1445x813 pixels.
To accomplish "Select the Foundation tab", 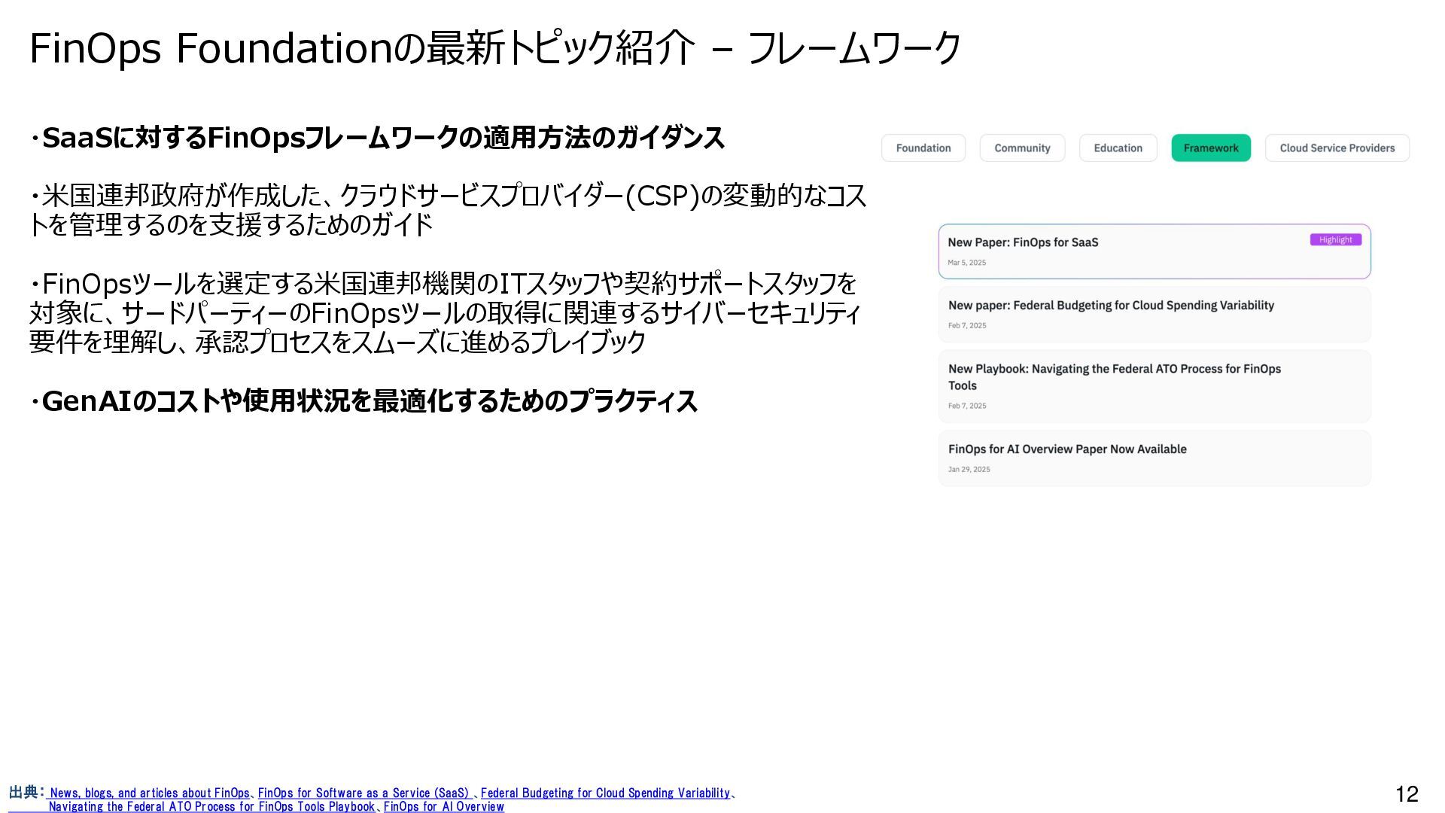I will pos(923,148).
